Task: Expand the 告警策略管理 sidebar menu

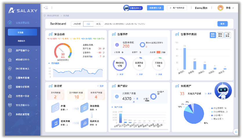Action: click(36, 78)
